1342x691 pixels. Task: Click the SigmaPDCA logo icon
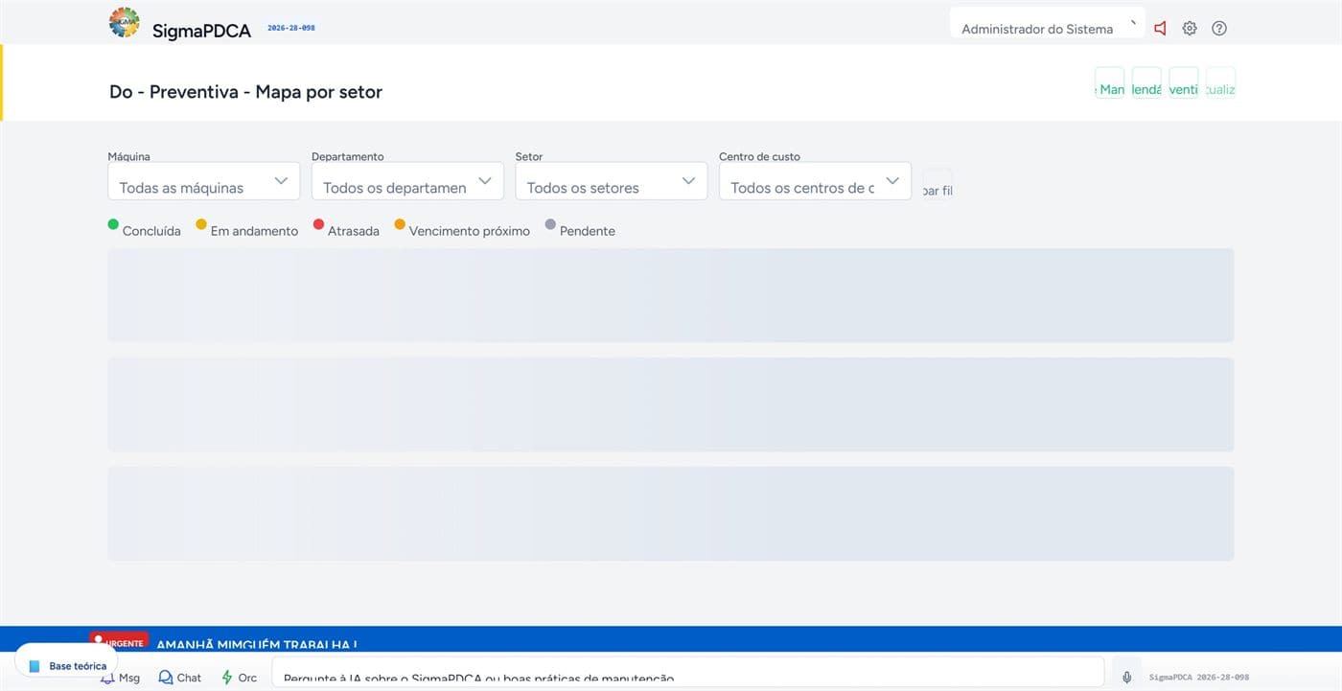click(125, 23)
